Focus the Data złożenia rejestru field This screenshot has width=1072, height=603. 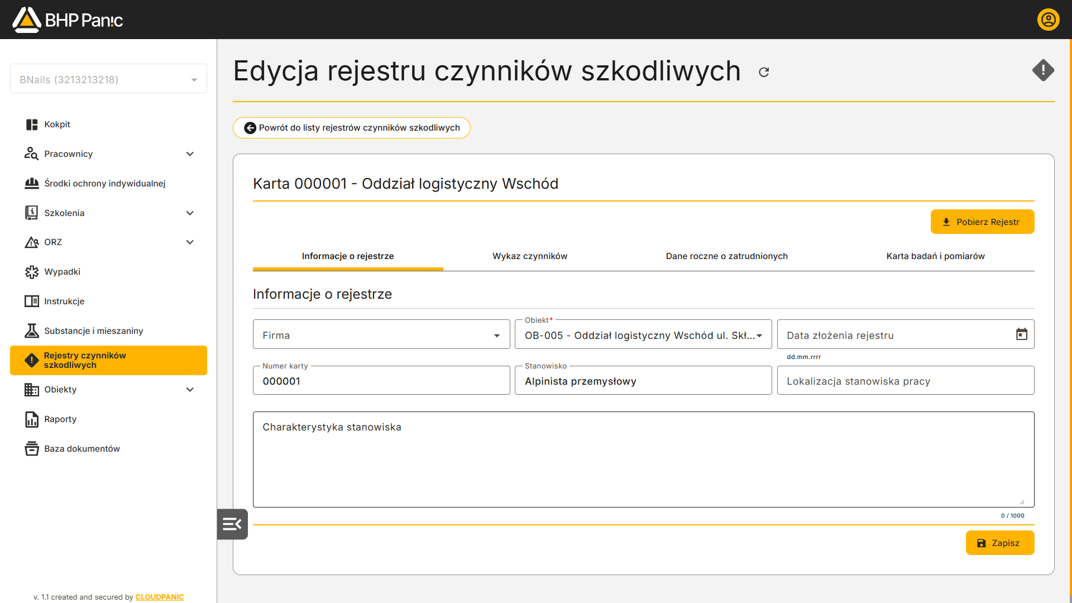905,334
